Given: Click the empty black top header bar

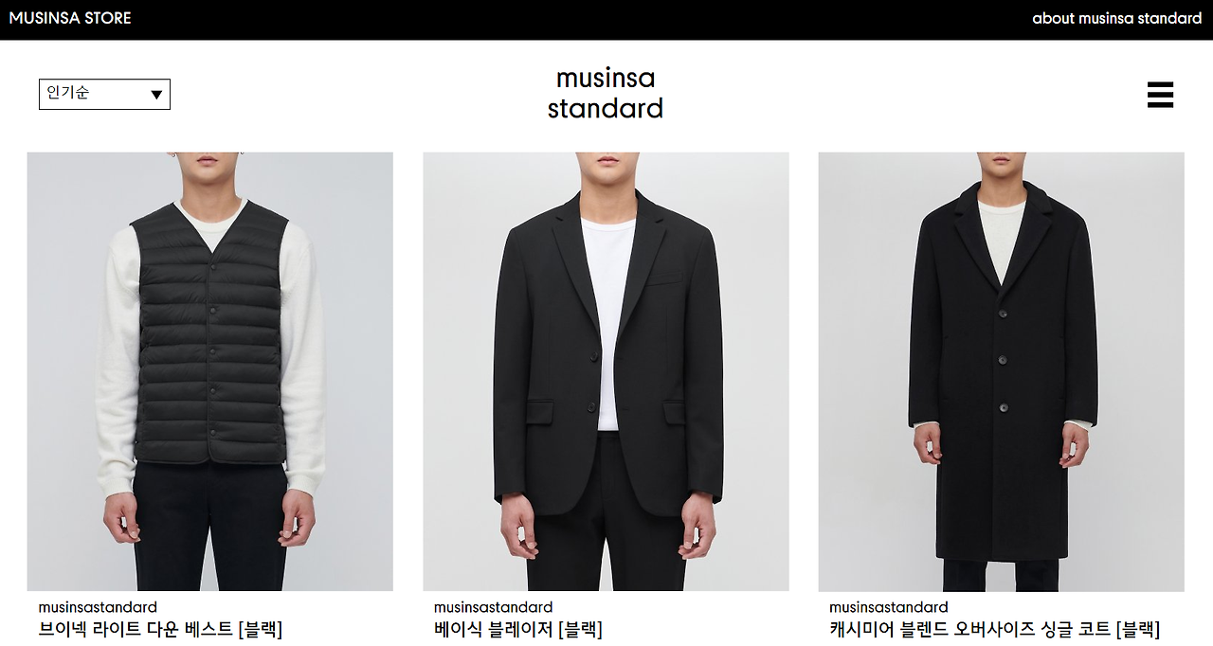Looking at the screenshot, I should (x=578, y=19).
